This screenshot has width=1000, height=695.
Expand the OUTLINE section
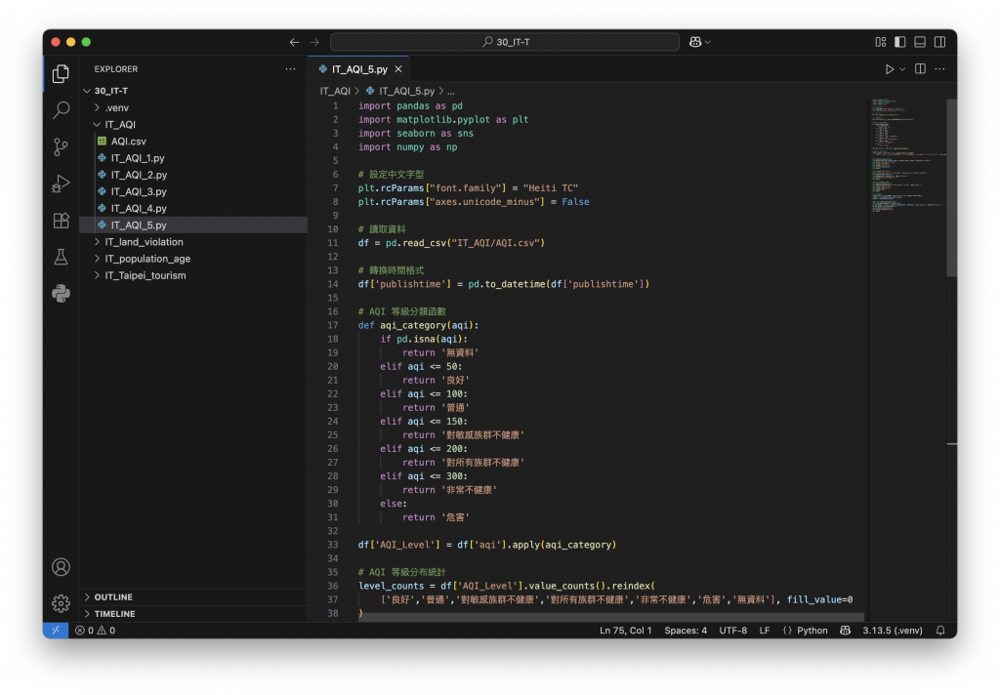193,596
